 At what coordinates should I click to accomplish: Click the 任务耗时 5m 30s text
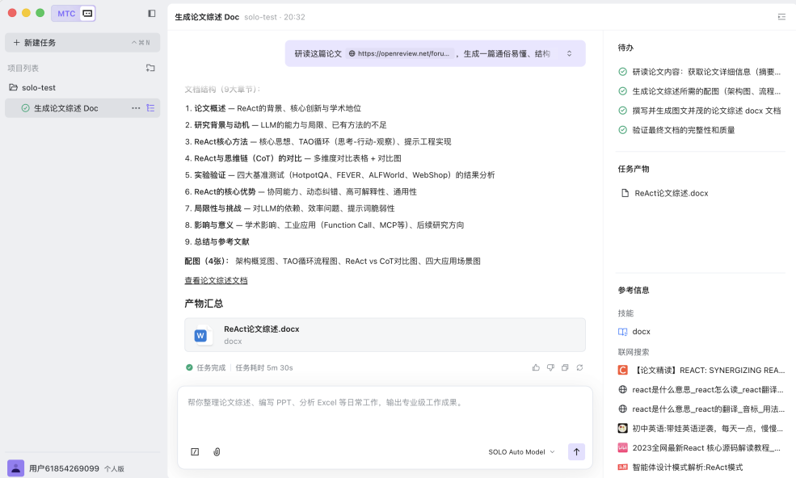(x=264, y=368)
